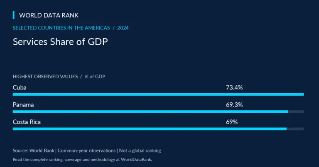Click the HIGHEST OBSERVED VALUES label
Image resolution: width=319 pixels, height=167 pixels.
click(x=45, y=77)
